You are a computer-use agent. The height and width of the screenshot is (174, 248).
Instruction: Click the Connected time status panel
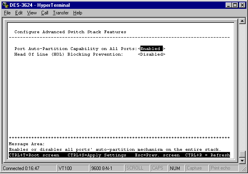pos(27,168)
